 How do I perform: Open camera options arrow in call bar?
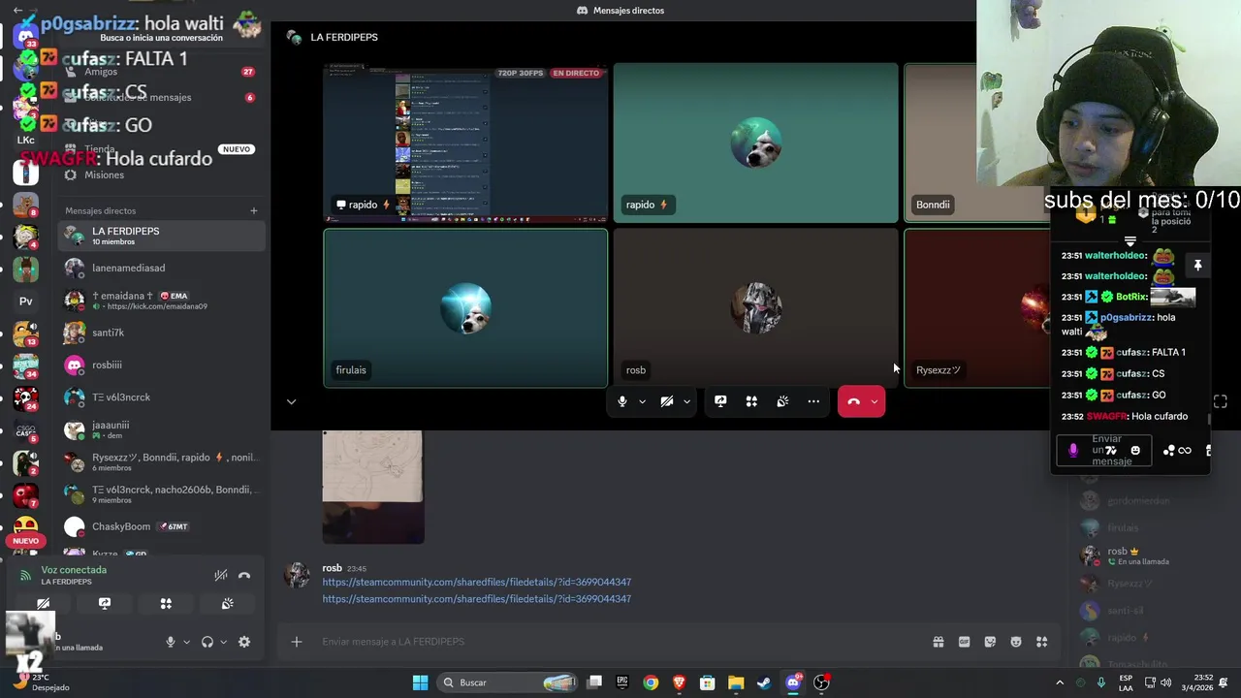click(686, 401)
